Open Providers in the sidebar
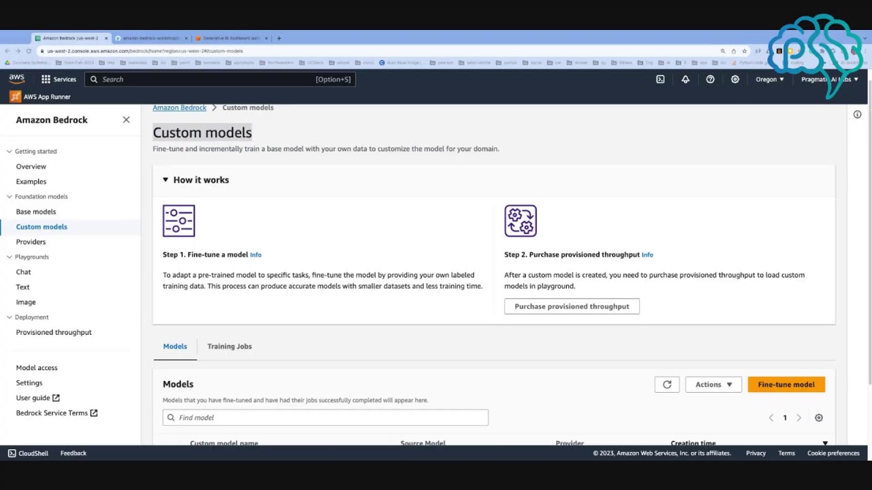This screenshot has width=872, height=490. tap(31, 242)
